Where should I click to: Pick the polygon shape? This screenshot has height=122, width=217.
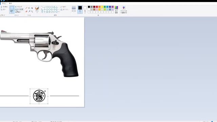coord(54,7)
